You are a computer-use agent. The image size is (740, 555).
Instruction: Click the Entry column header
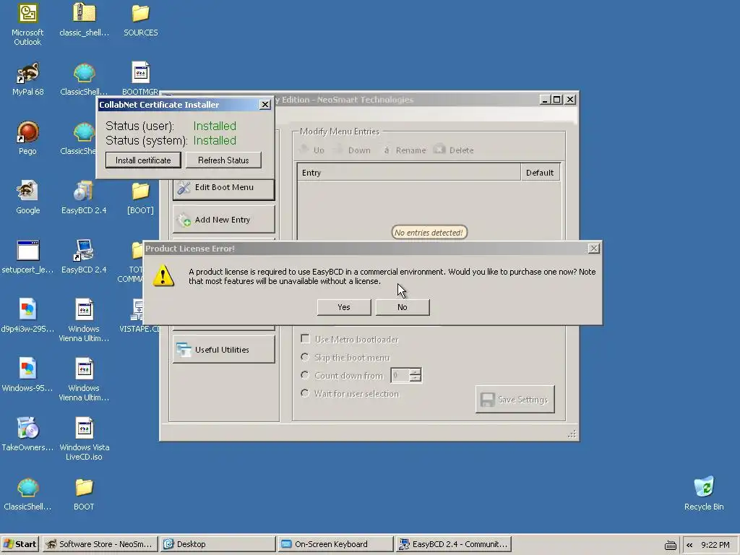pos(409,173)
